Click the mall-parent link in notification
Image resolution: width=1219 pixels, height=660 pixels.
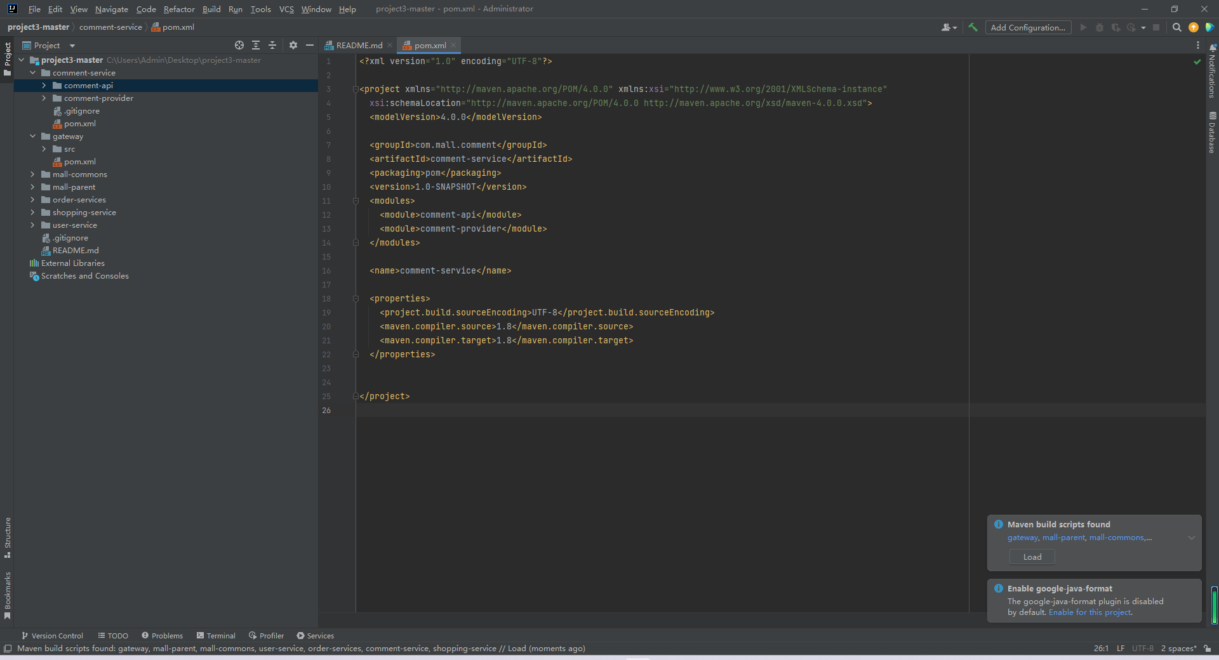tap(1063, 538)
